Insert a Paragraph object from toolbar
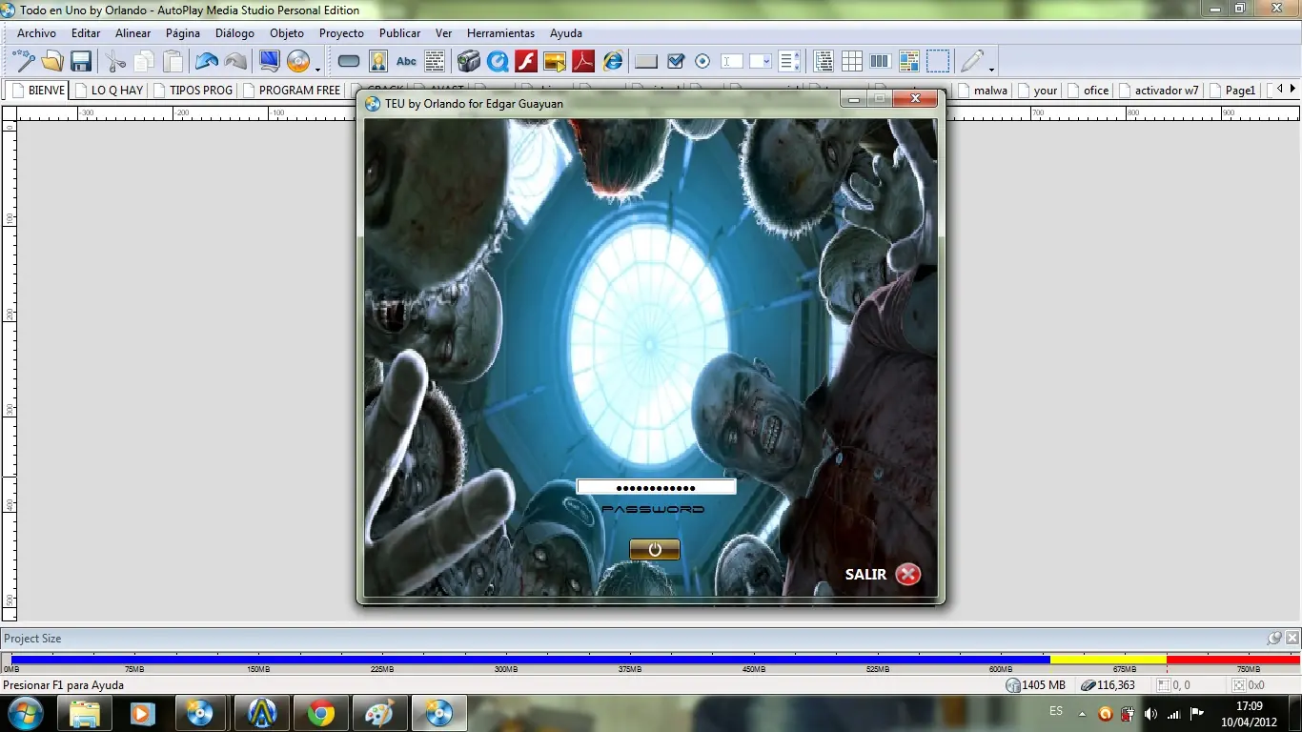Viewport: 1302px width, 732px height. click(435, 62)
